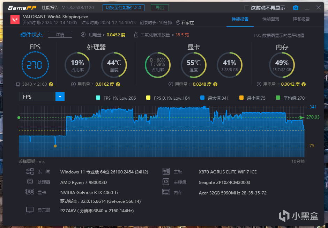Screen dimensions: 328x228
Task: Click the resolution frame icon under FPS gauge
Action: tap(18, 84)
